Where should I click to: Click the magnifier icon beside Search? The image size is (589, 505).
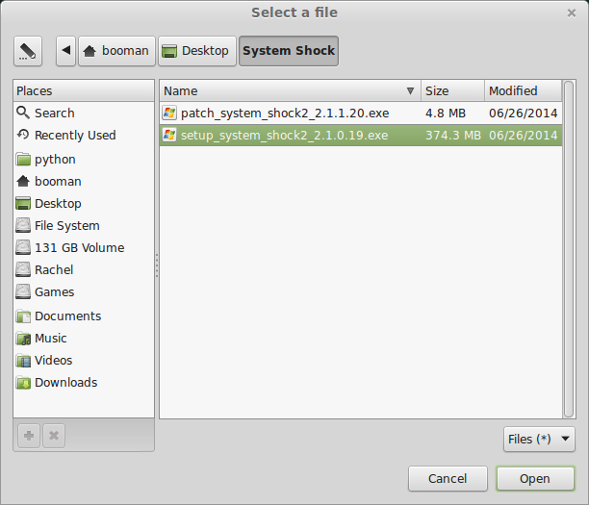point(23,113)
